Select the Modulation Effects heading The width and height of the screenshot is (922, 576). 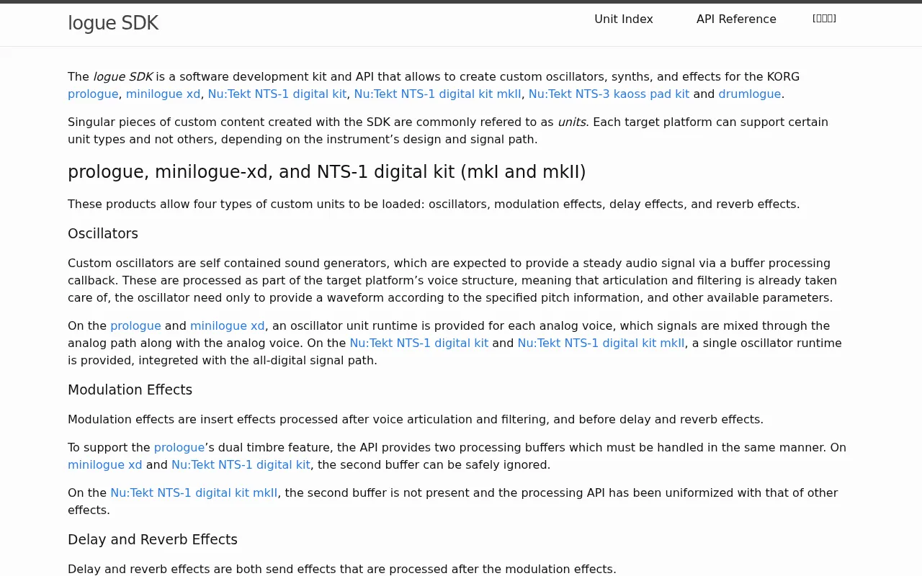point(130,390)
